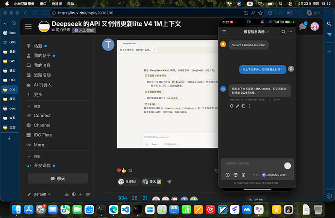Viewport: 335px width, 218px height.
Task: Click the favorites star in address bar
Action: pyautogui.click(x=260, y=13)
